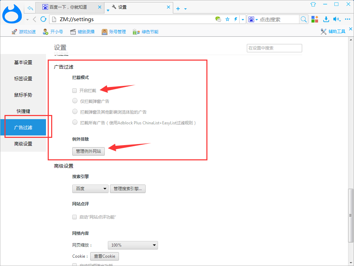Select the 仅拦截弹窗广告 radio option
354x266 pixels.
75,101
